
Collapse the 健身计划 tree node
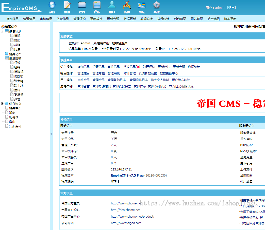click(2, 31)
